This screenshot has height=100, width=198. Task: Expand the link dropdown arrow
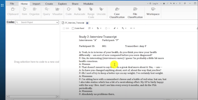[x=134, y=28]
